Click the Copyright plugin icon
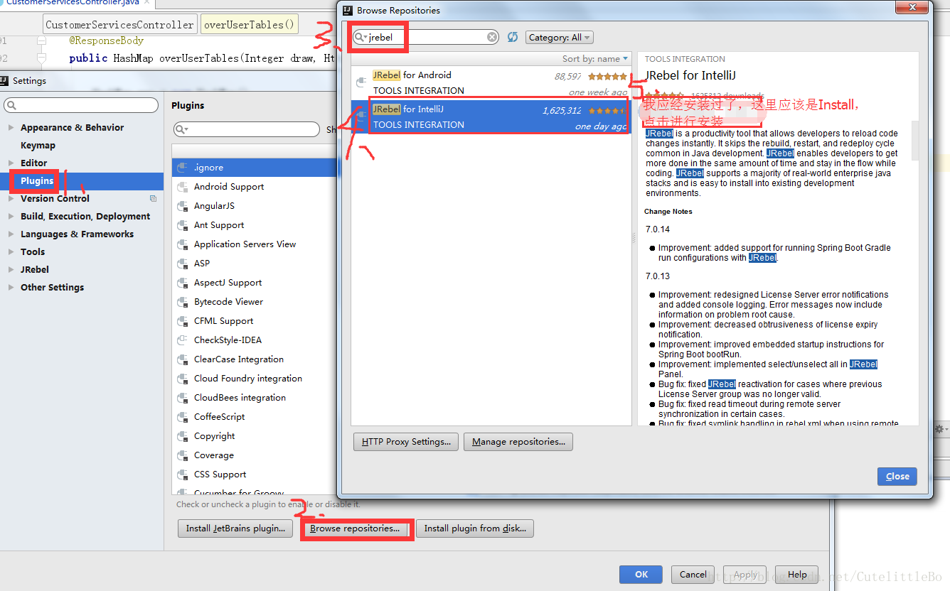 [x=182, y=436]
